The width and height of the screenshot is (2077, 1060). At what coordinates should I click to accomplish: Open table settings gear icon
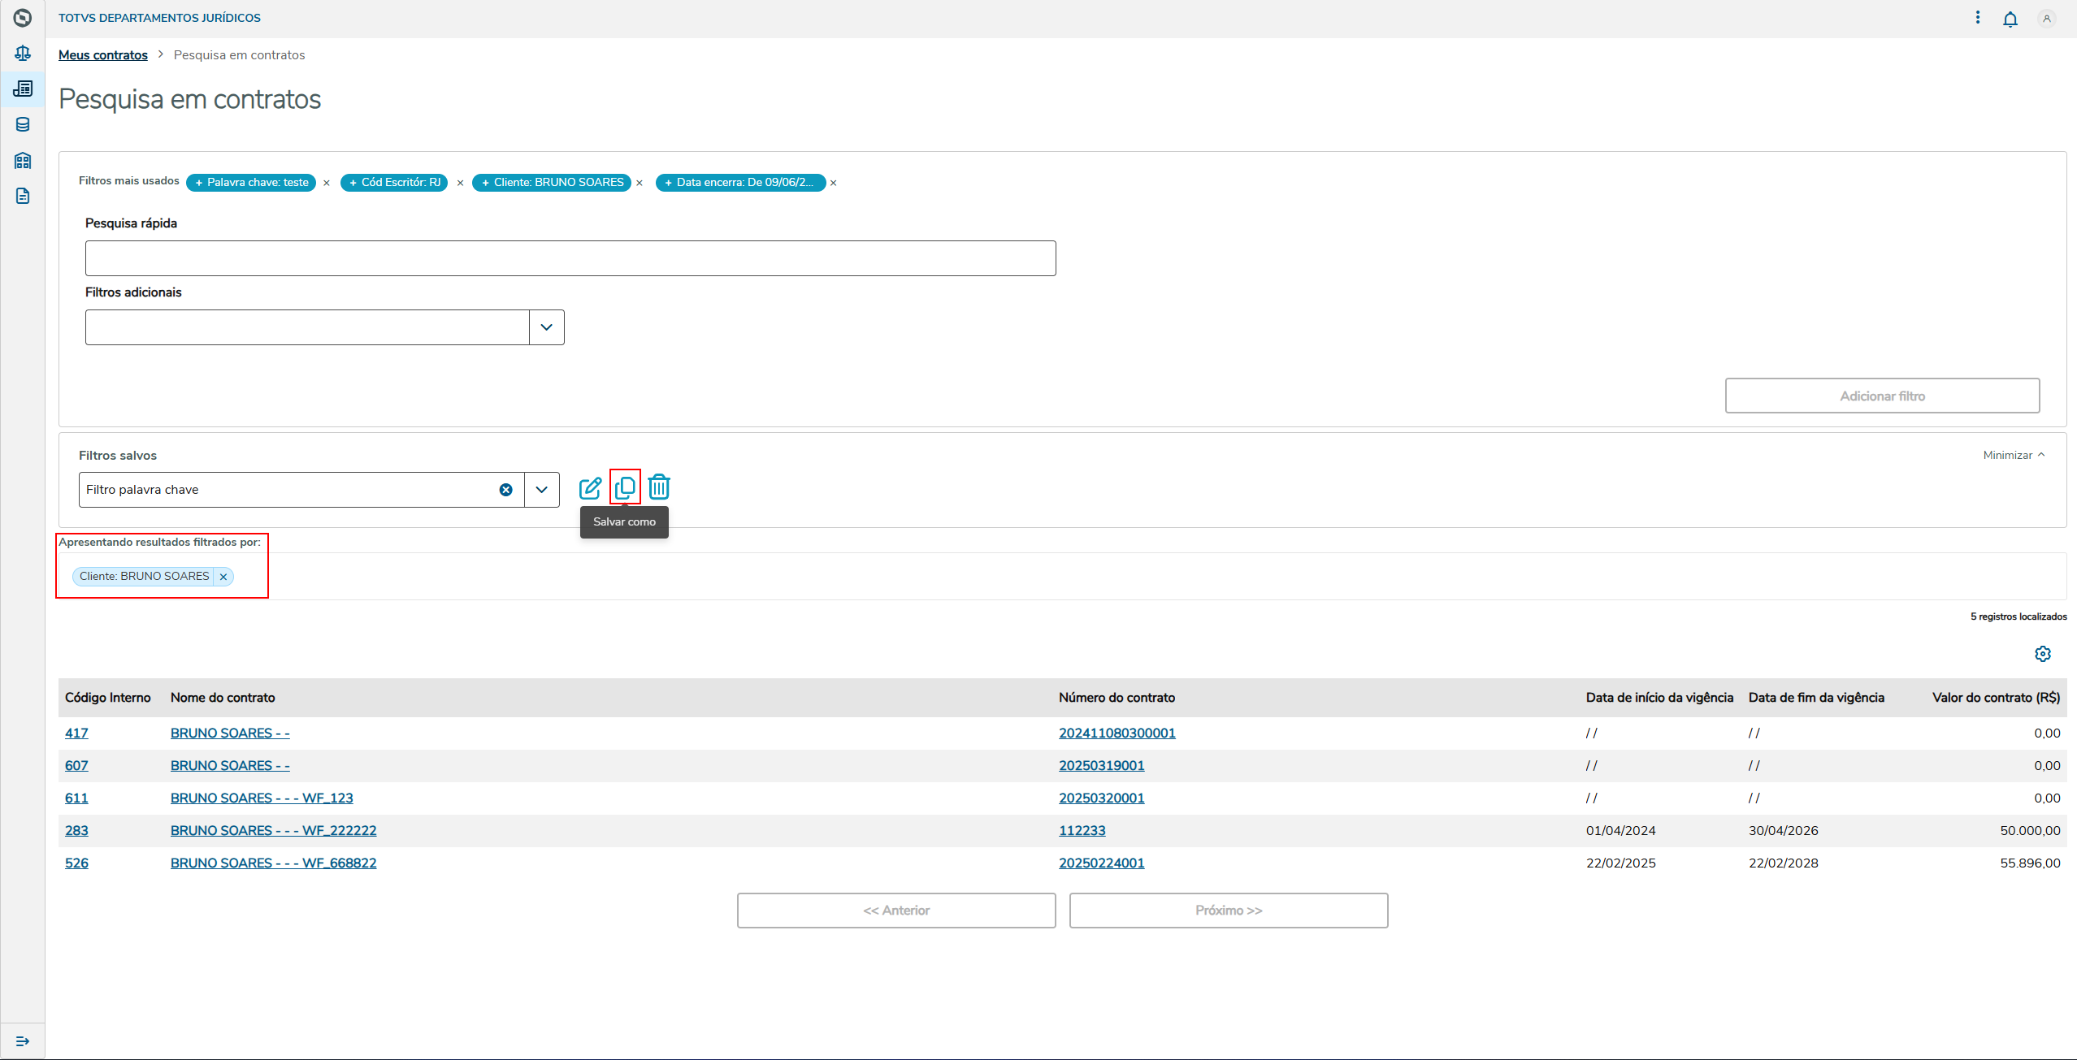coord(2042,654)
